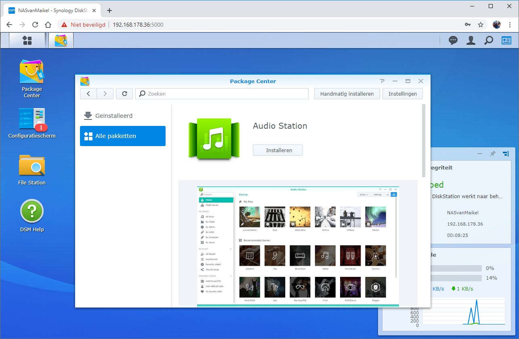Open DSM notifications chat bubble icon
Viewport: 519px width, 339px height.
(453, 40)
